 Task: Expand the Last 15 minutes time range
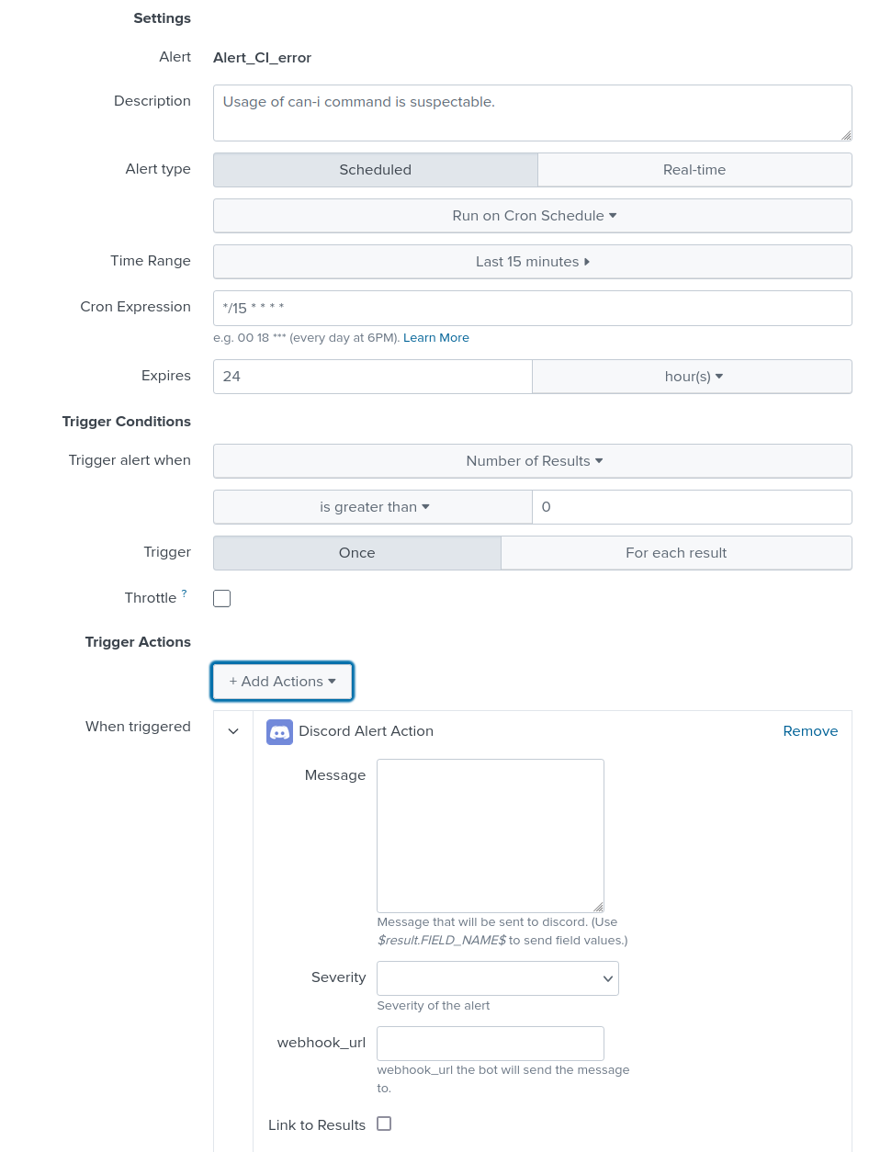point(532,262)
